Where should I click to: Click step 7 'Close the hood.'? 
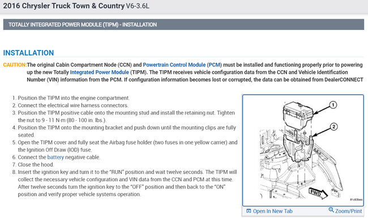(36, 165)
